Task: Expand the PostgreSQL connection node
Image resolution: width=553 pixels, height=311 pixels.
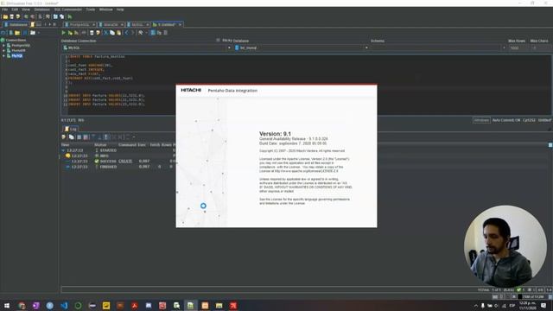Action: point(3,46)
